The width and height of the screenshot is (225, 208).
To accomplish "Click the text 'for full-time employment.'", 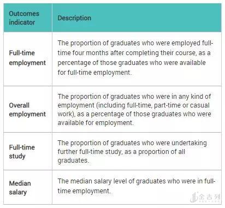I will (x=94, y=73).
